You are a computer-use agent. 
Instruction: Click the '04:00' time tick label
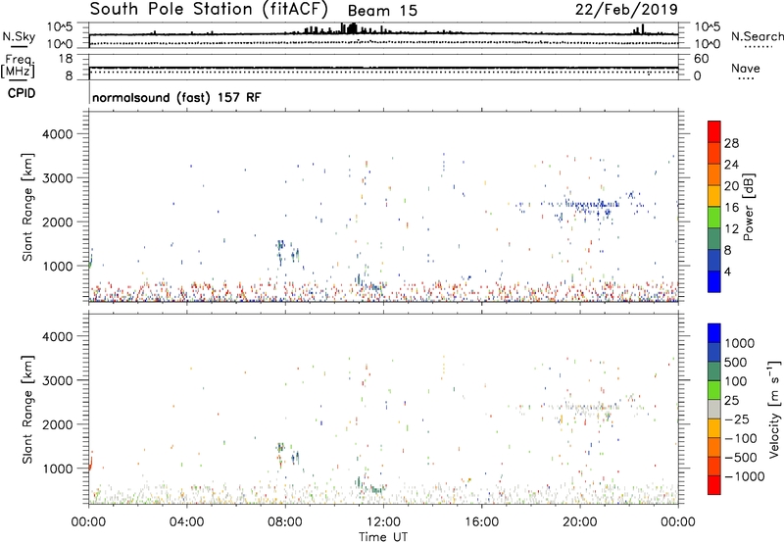click(x=186, y=522)
